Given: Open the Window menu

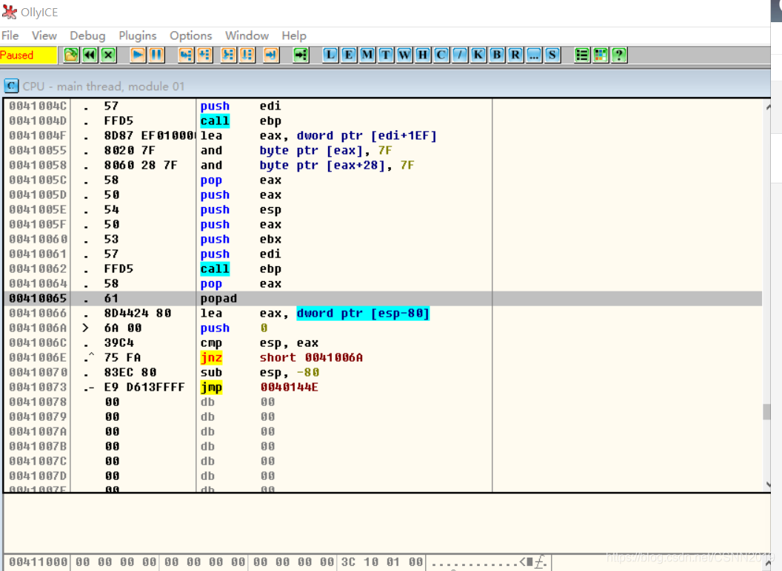Looking at the screenshot, I should point(247,36).
